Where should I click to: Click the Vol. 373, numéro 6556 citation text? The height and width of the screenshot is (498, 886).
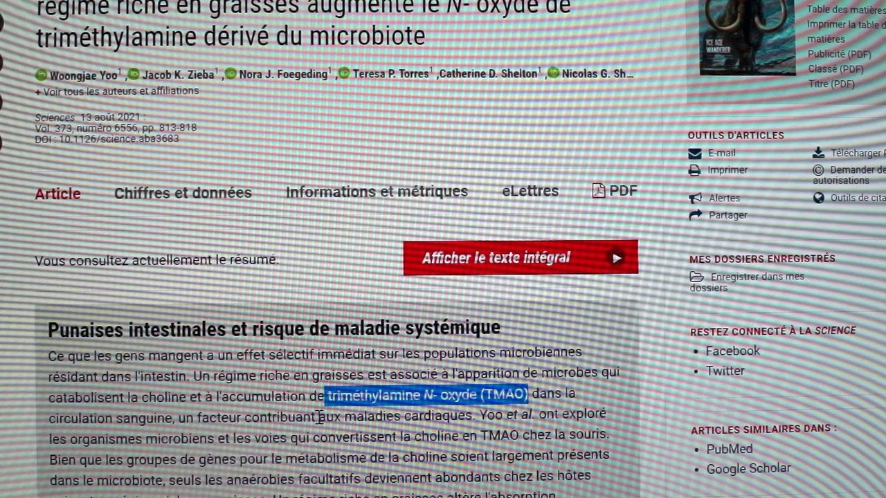(116, 128)
